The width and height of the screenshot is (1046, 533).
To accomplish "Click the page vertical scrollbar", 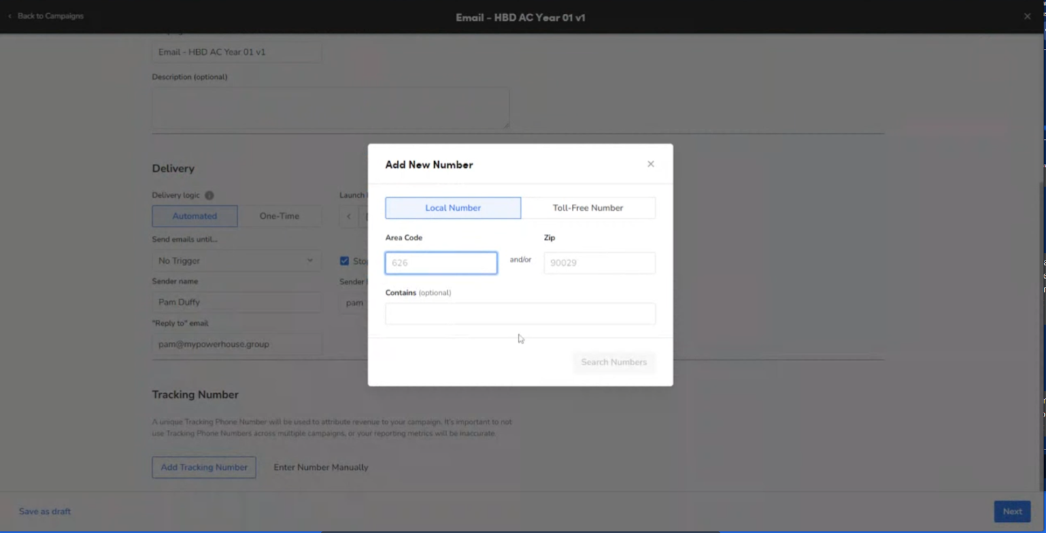I will [1041, 336].
